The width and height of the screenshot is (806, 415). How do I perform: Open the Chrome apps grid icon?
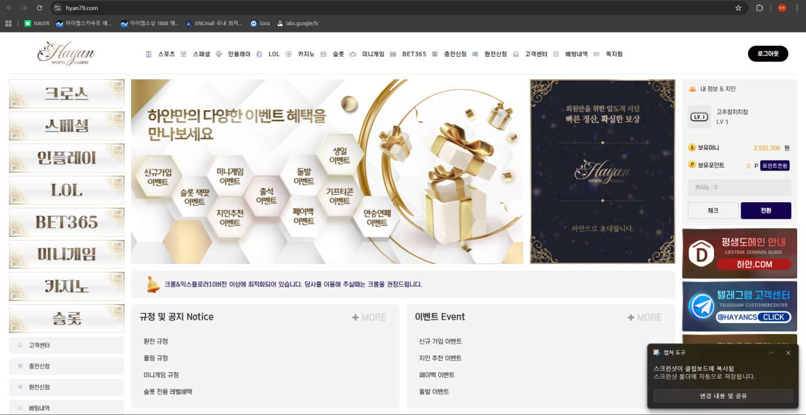coord(8,23)
